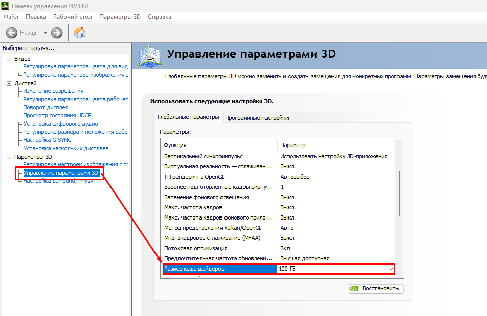Collapse the Параметры 3D tree section
The width and height of the screenshot is (487, 316).
pyautogui.click(x=9, y=157)
